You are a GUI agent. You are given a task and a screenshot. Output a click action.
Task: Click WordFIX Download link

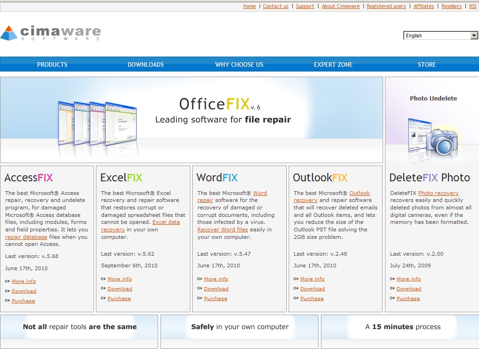pos(216,288)
